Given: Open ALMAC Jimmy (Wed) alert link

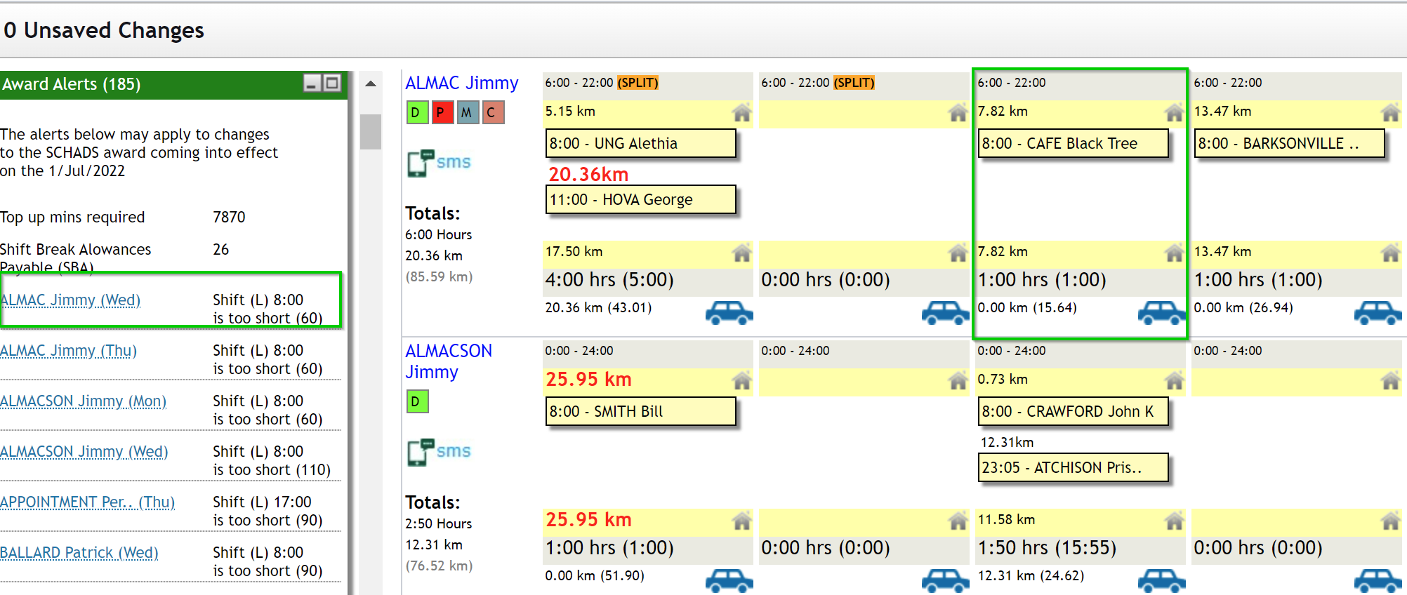Looking at the screenshot, I should coord(70,300).
